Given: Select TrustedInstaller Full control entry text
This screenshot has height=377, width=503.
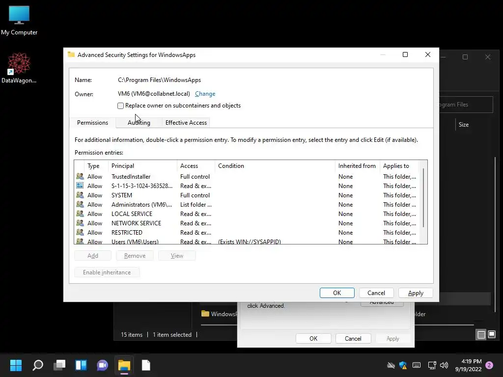Looking at the screenshot, I should tap(195, 177).
